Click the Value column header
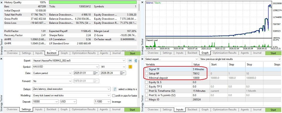 click(201, 65)
